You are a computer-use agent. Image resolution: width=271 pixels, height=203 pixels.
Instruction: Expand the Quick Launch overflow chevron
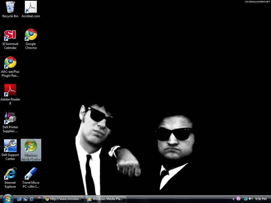pos(39,198)
